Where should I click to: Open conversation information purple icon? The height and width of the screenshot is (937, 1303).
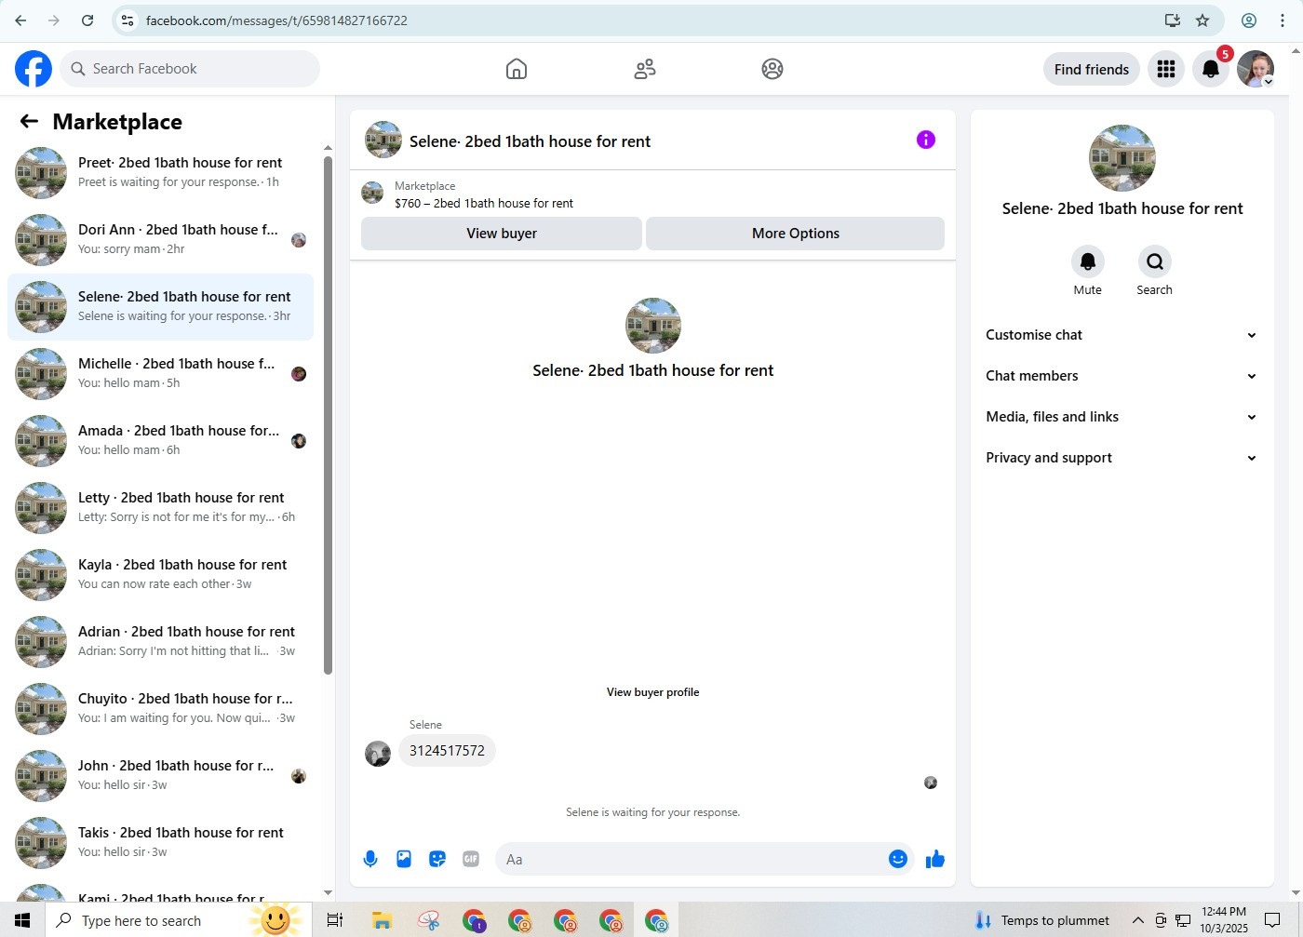(926, 140)
